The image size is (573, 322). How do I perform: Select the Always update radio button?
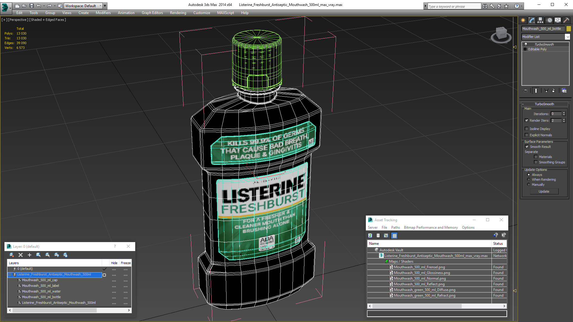(x=529, y=175)
